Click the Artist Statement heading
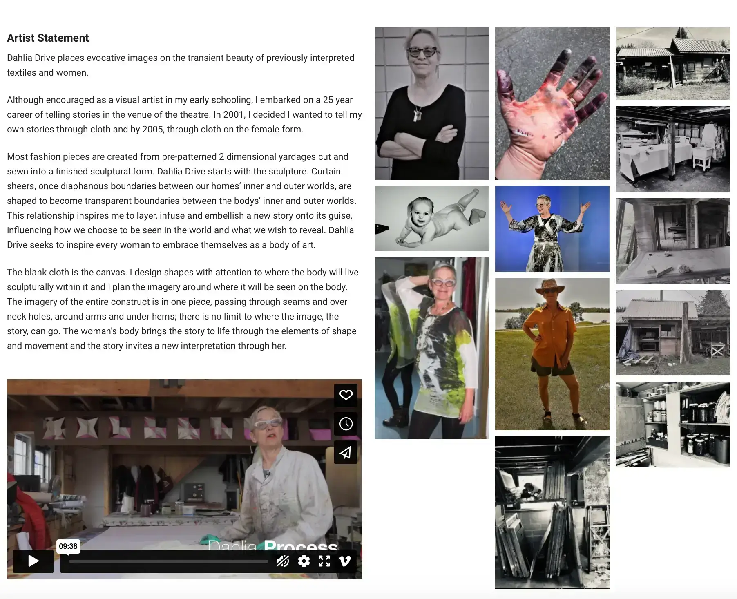The image size is (737, 599). point(48,38)
